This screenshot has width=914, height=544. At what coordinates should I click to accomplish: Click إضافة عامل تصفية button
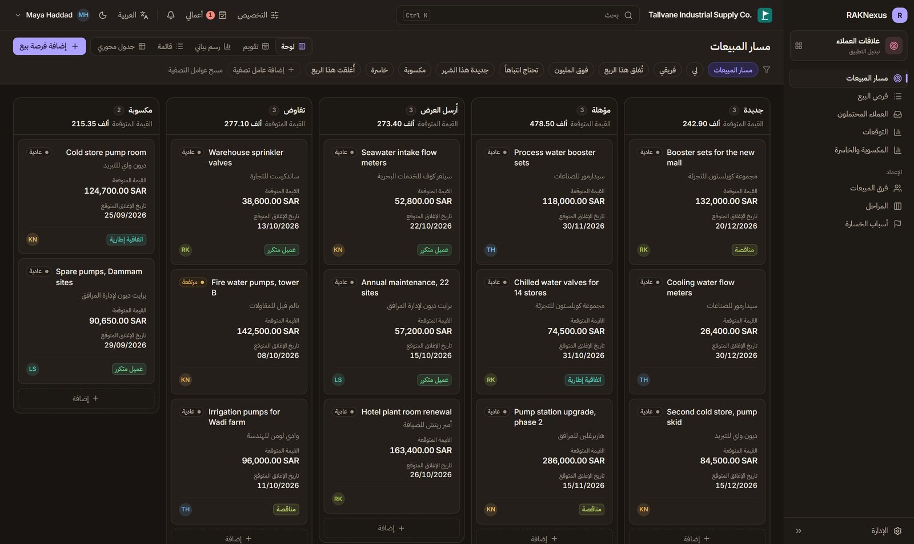264,70
